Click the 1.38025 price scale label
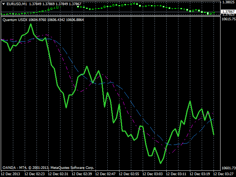The width and height of the screenshot is (236, 177). (x=228, y=2)
